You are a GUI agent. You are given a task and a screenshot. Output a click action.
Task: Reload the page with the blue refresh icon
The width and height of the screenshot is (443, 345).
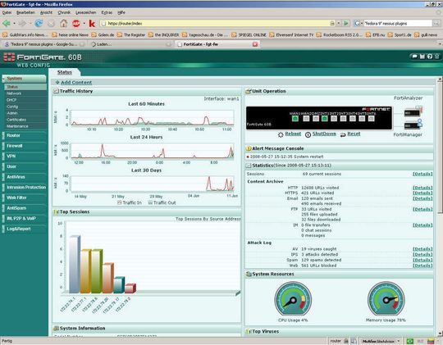tap(39, 24)
